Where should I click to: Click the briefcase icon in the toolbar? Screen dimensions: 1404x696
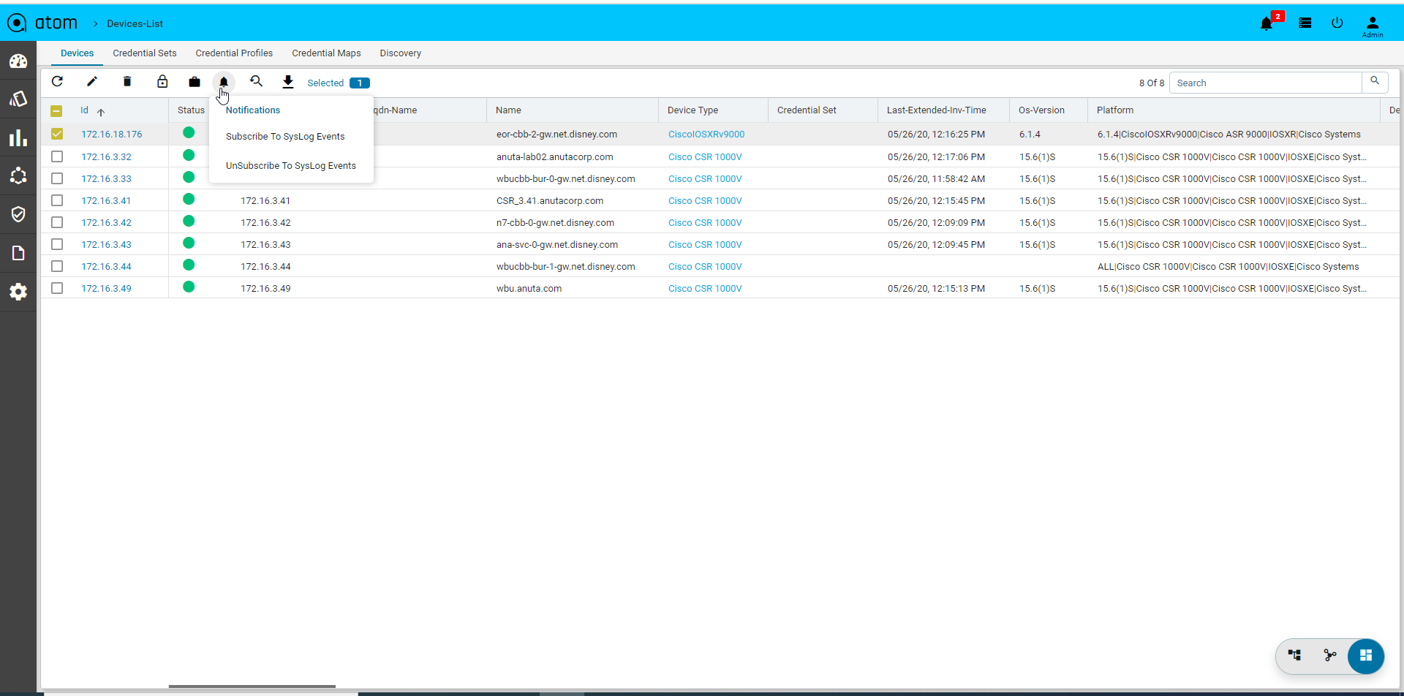(x=195, y=82)
